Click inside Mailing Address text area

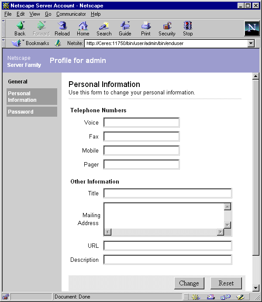tap(164, 216)
